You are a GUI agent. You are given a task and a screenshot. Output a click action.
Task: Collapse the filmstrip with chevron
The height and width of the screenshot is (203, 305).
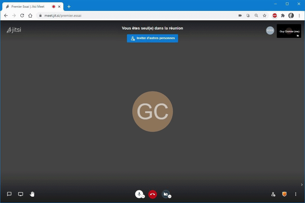pyautogui.click(x=302, y=185)
